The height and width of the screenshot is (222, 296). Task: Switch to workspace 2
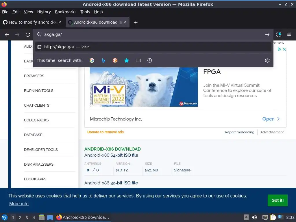(20, 218)
